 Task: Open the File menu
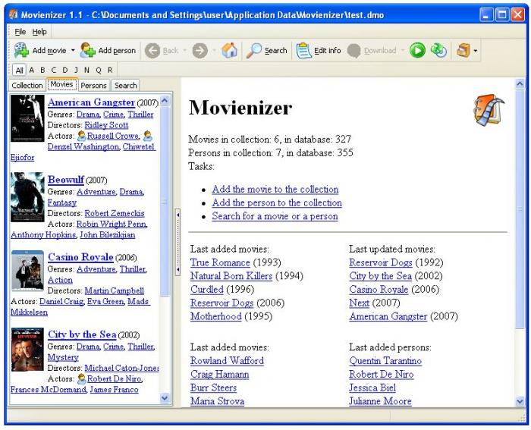[20, 32]
